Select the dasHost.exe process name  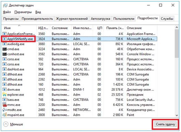(16, 69)
